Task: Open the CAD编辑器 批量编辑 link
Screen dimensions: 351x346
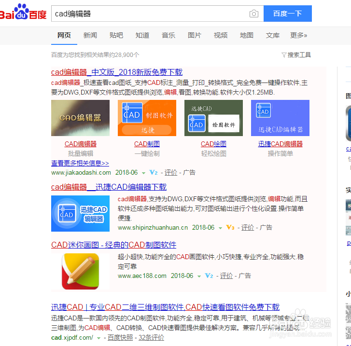Action: click(x=80, y=144)
